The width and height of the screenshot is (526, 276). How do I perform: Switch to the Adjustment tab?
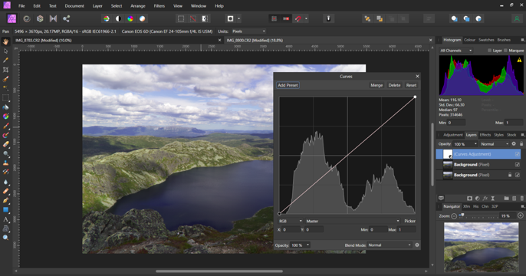[453, 135]
